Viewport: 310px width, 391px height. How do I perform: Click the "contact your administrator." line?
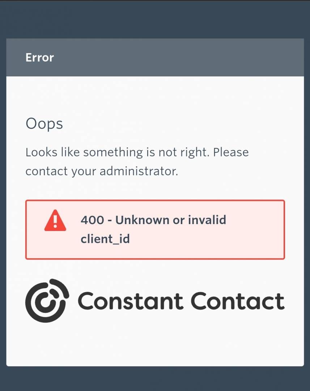102,171
